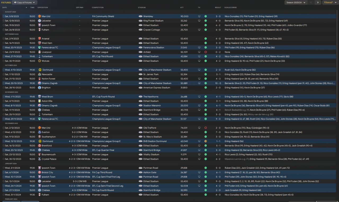Sort by the TV column header
Viewport: 339px width, 202px height.
[x=199, y=7]
